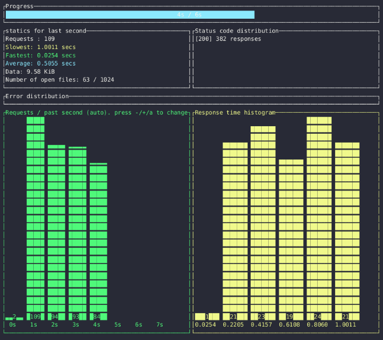This screenshot has height=340, width=383.
Task: Click the "Status code distribution" title
Action: (237, 31)
